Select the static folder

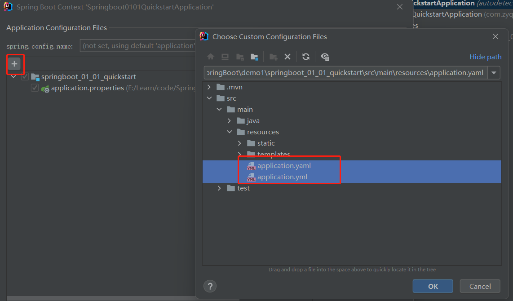[261, 143]
